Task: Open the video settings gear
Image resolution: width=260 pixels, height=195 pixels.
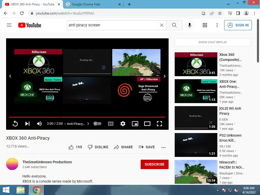Action: click(123, 124)
